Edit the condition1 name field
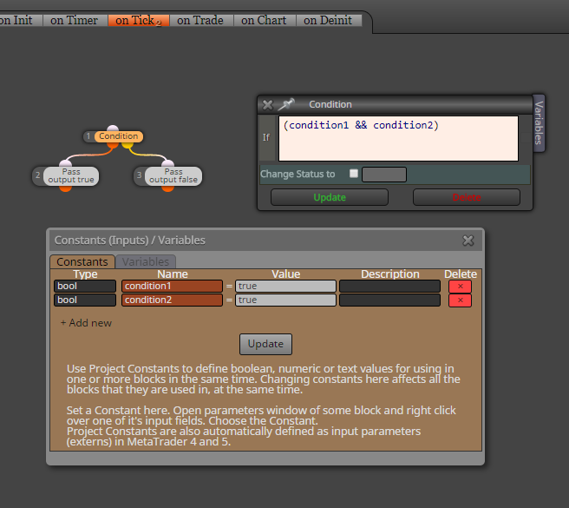The width and height of the screenshot is (569, 508). 172,286
